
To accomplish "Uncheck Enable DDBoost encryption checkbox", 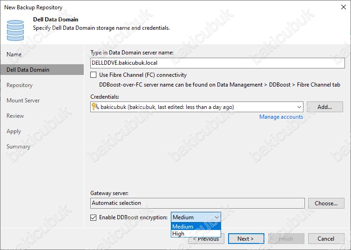I will click(x=94, y=217).
